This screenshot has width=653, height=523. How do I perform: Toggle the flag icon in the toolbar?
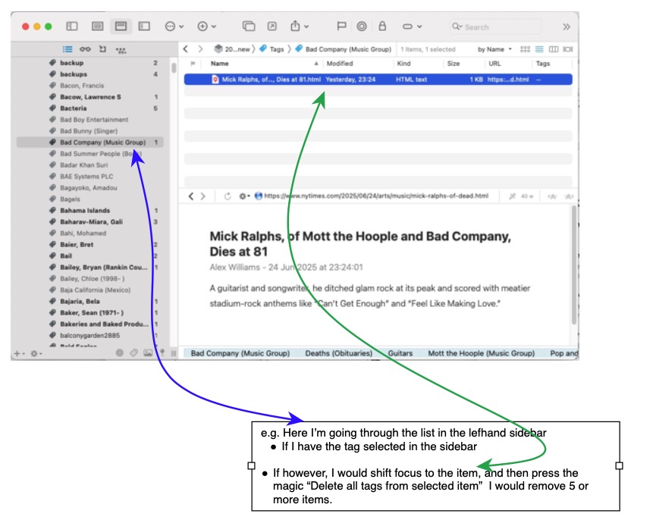pyautogui.click(x=341, y=27)
